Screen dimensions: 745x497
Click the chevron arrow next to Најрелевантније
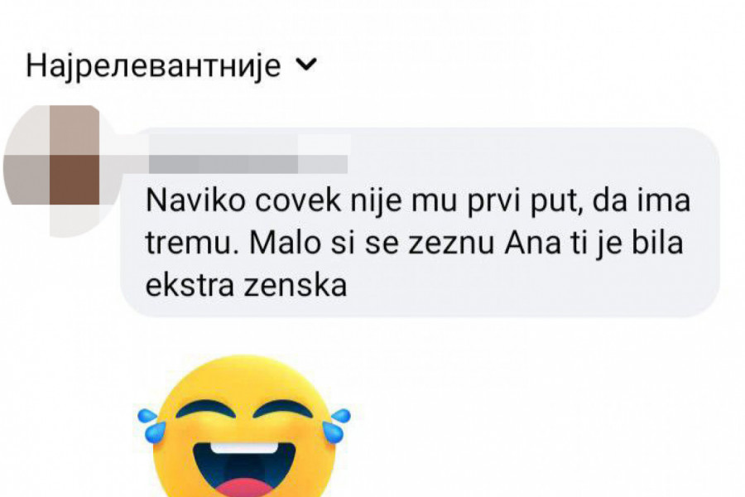306,65
